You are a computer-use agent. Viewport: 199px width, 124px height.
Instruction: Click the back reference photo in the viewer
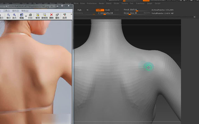[x=36, y=72]
